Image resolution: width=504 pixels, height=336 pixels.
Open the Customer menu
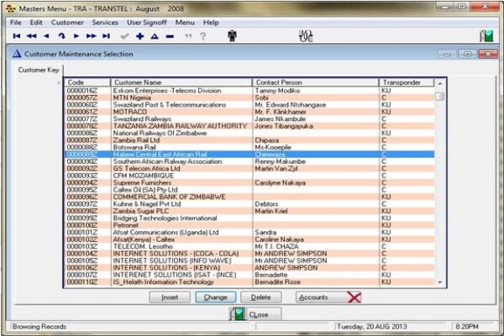67,23
